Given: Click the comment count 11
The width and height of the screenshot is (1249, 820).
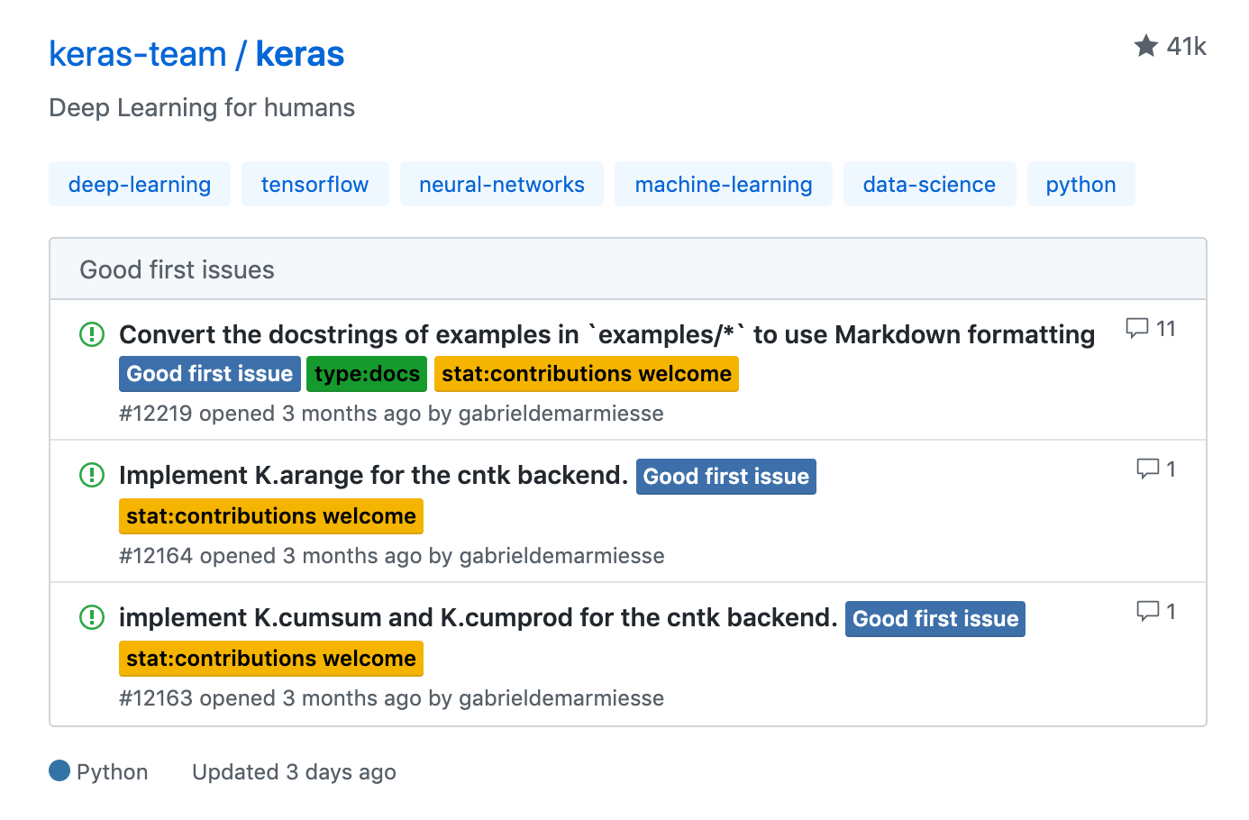Looking at the screenshot, I should pos(1166,328).
